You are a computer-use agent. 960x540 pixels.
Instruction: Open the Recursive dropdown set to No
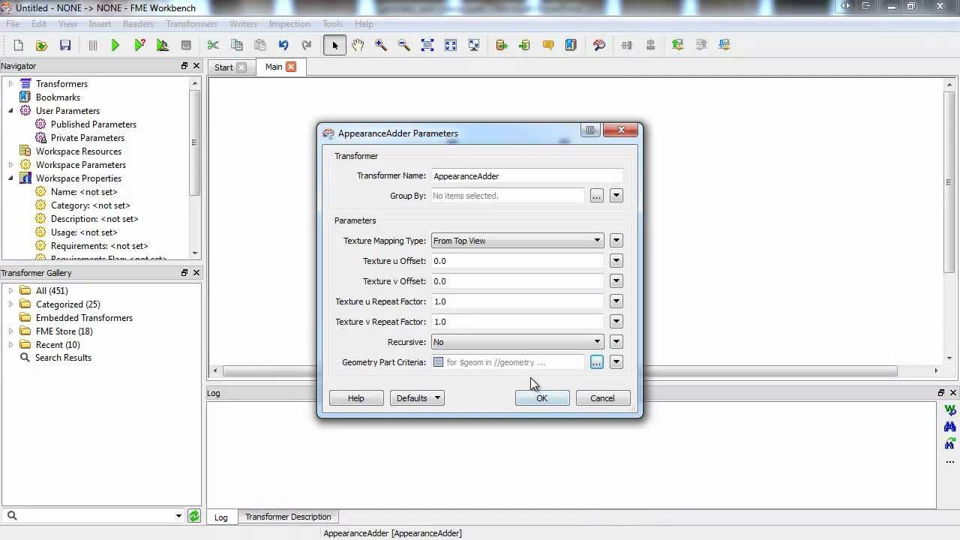[517, 342]
